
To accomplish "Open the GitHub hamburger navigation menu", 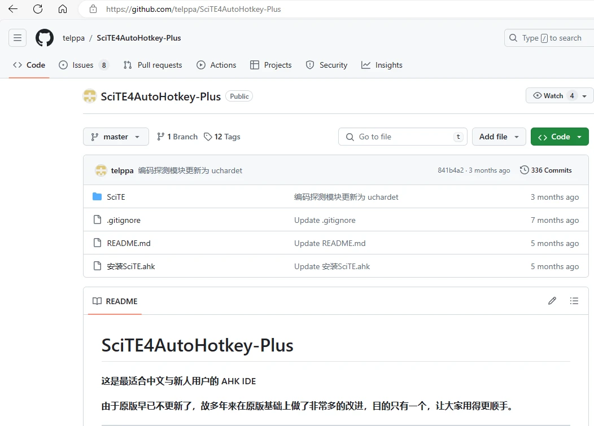I will pos(18,38).
